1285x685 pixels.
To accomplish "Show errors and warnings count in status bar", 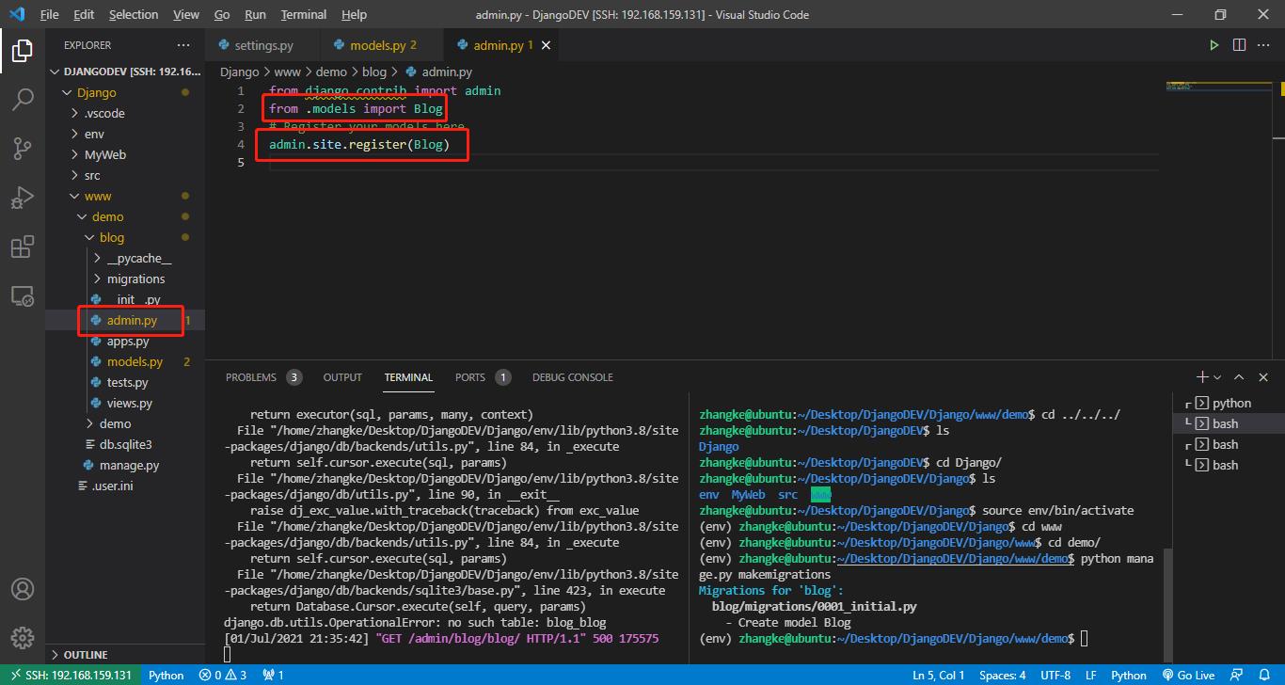I will click(x=223, y=675).
